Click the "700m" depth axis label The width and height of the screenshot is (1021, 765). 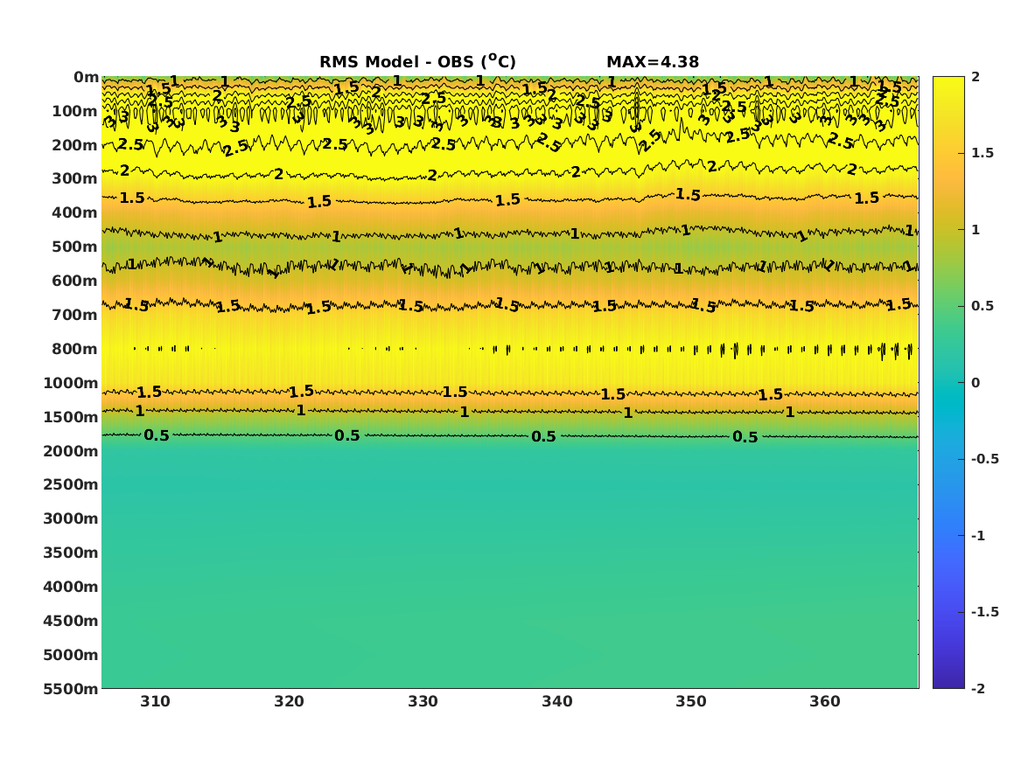pos(75,315)
